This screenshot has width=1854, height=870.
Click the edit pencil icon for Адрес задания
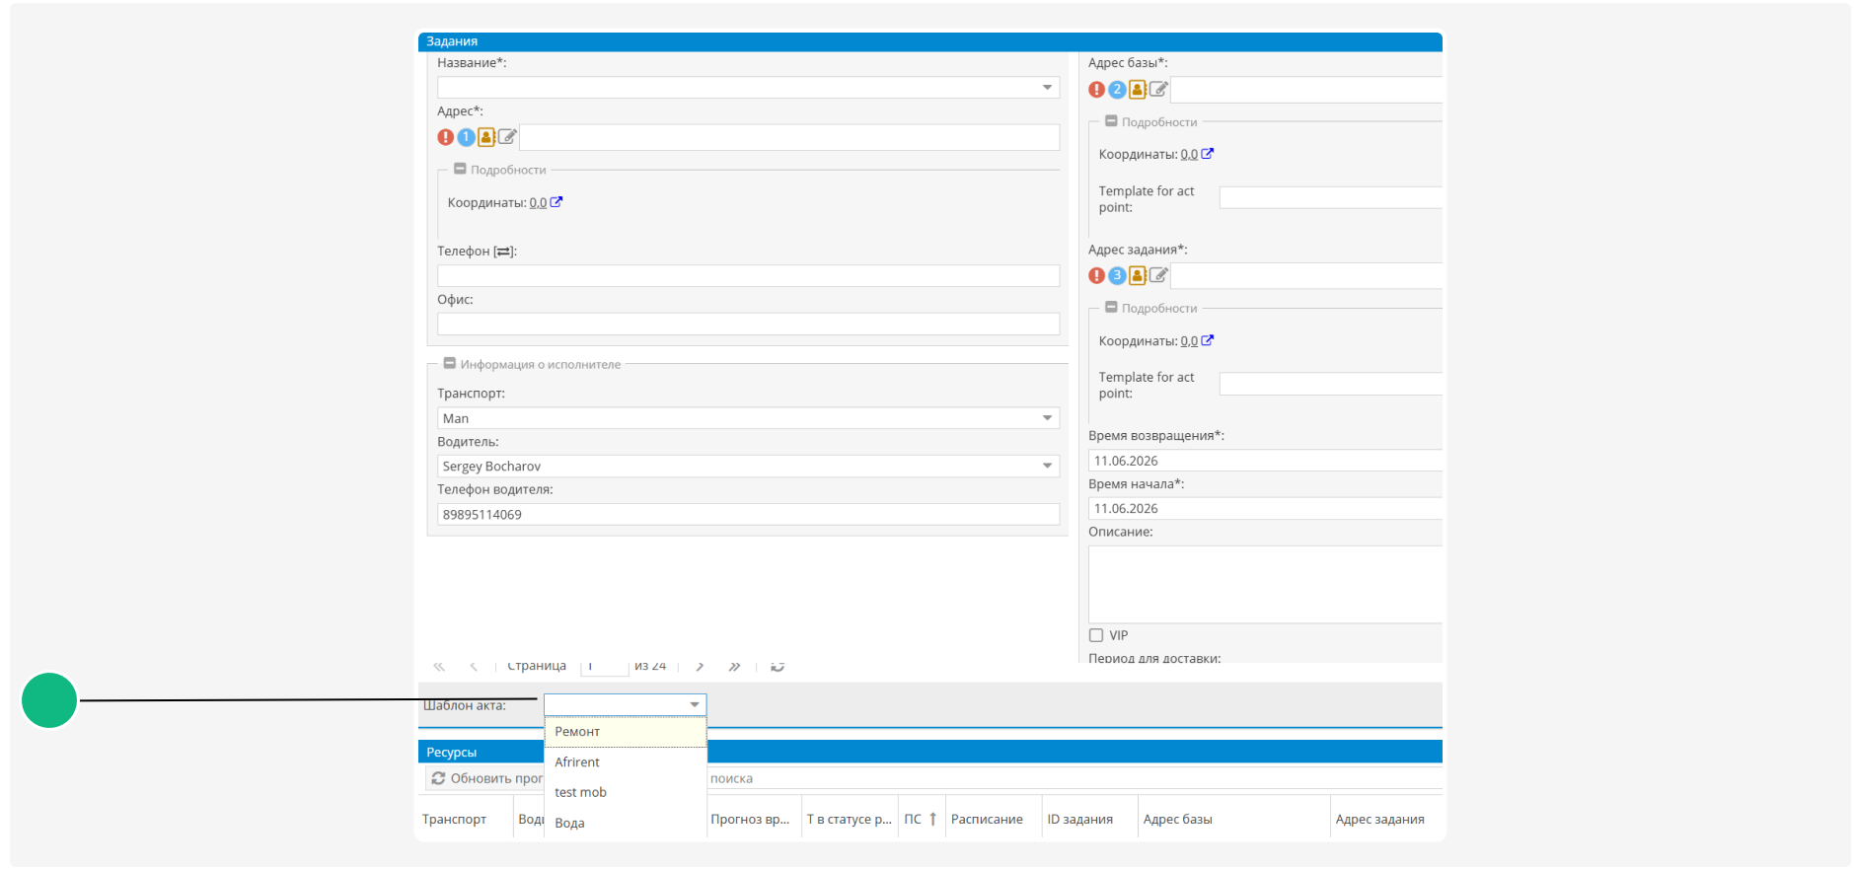[1158, 275]
